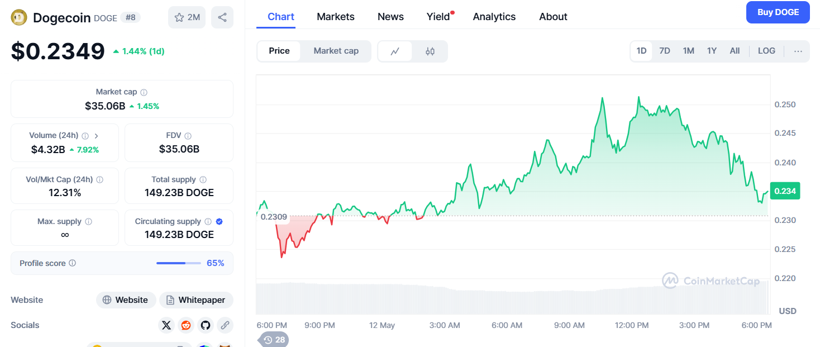Set chart range to 1M
Image resolution: width=820 pixels, height=347 pixels.
pyautogui.click(x=688, y=51)
